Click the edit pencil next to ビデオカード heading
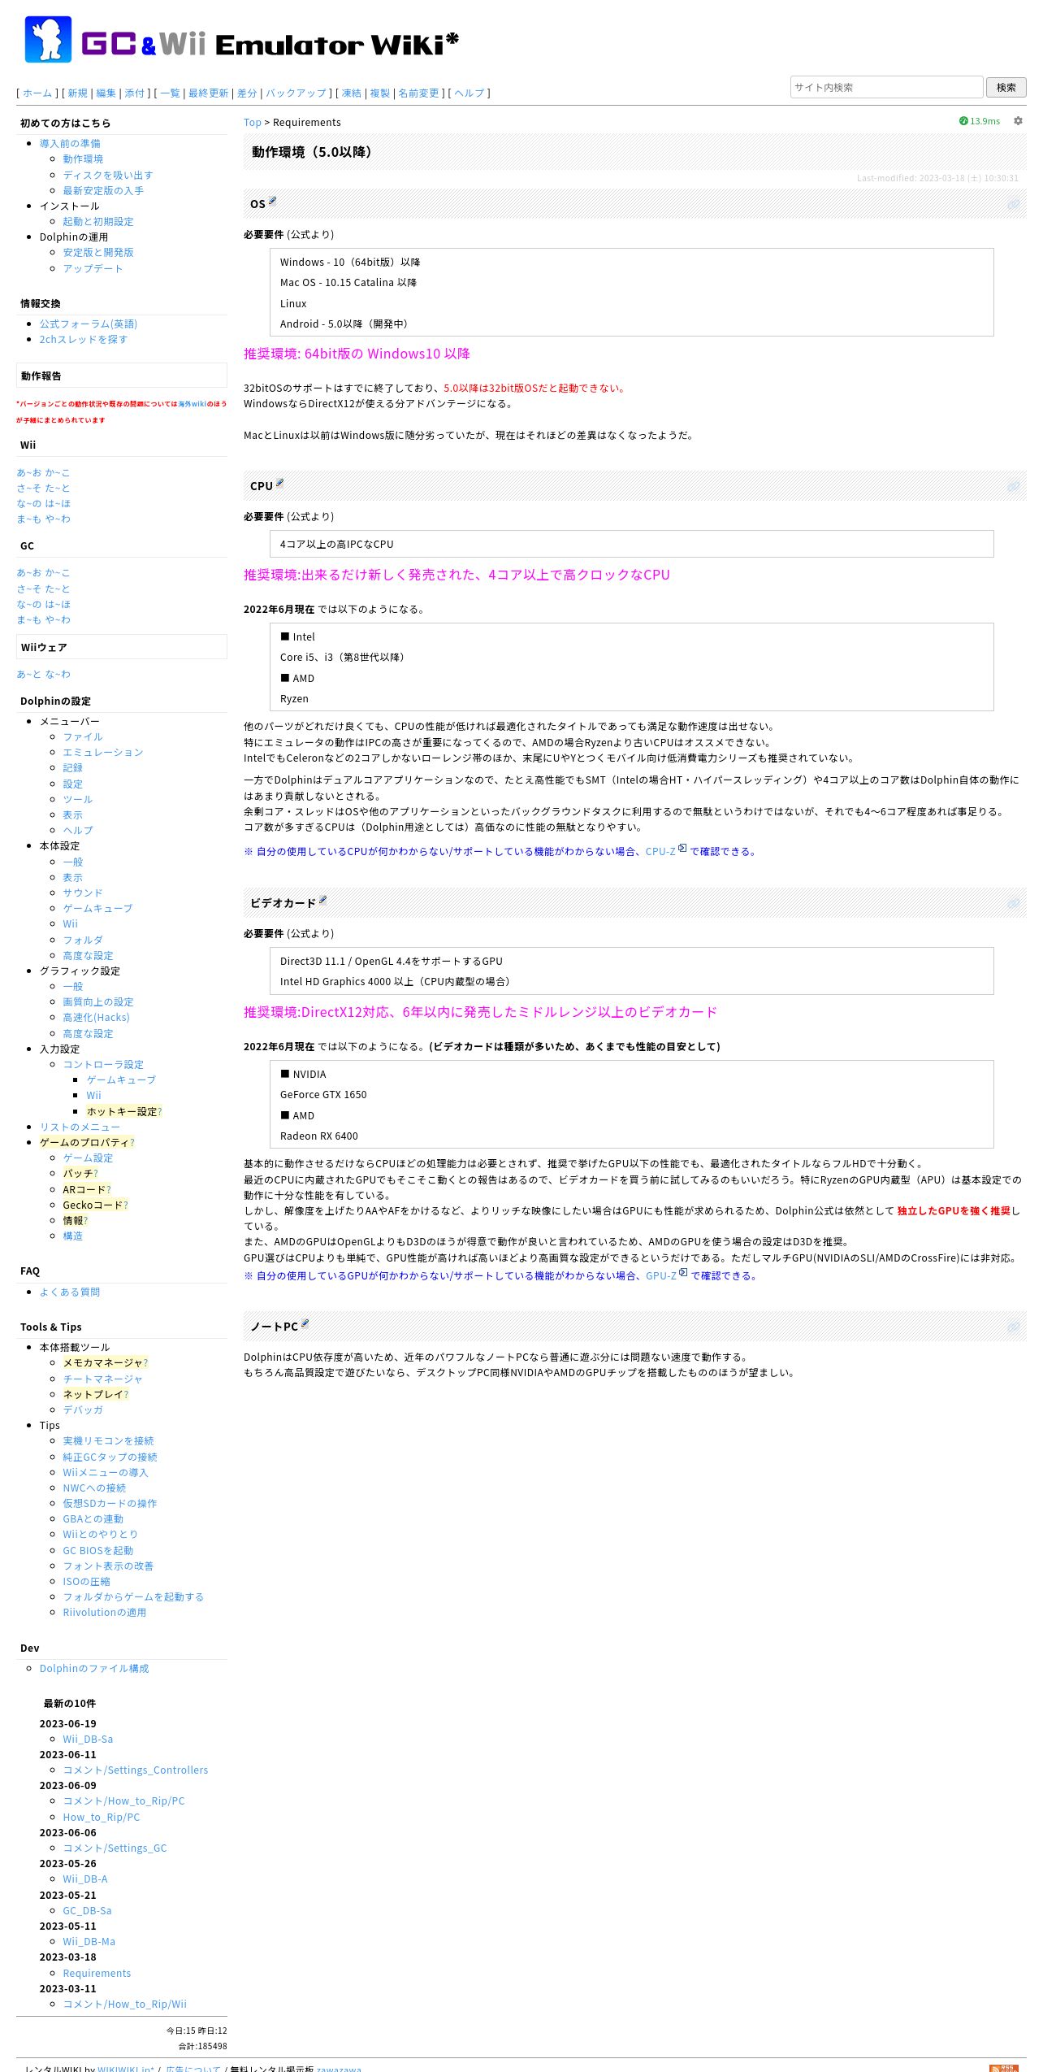 (322, 900)
